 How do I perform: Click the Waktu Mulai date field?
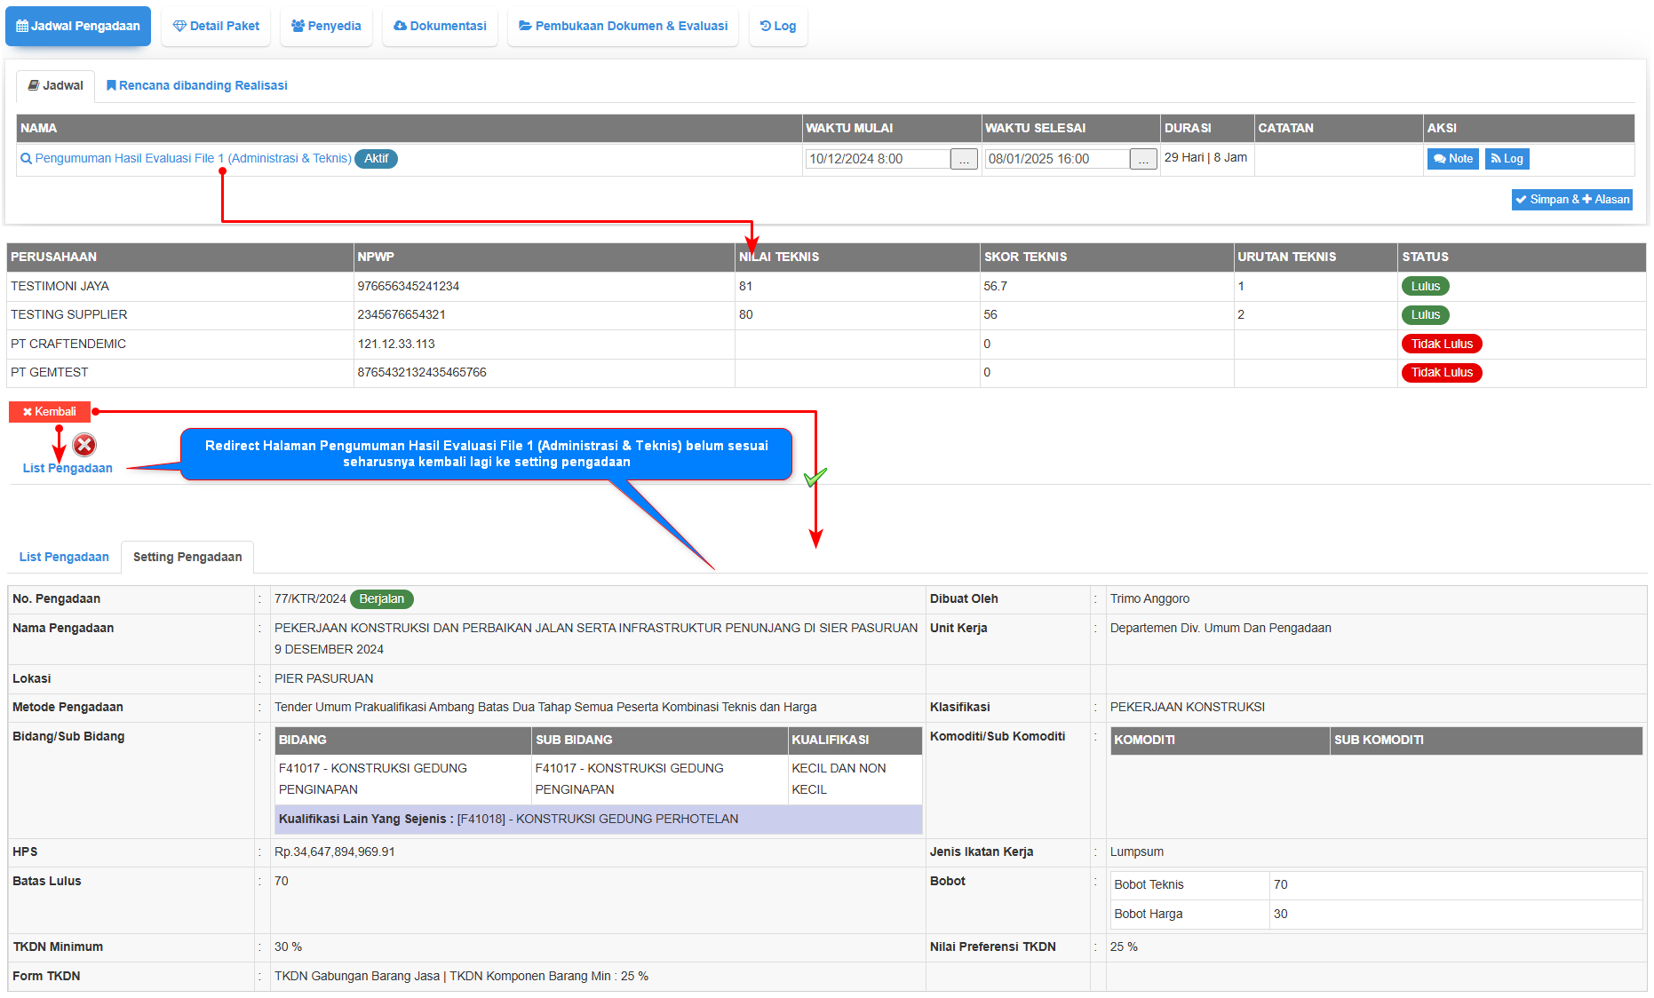[877, 159]
